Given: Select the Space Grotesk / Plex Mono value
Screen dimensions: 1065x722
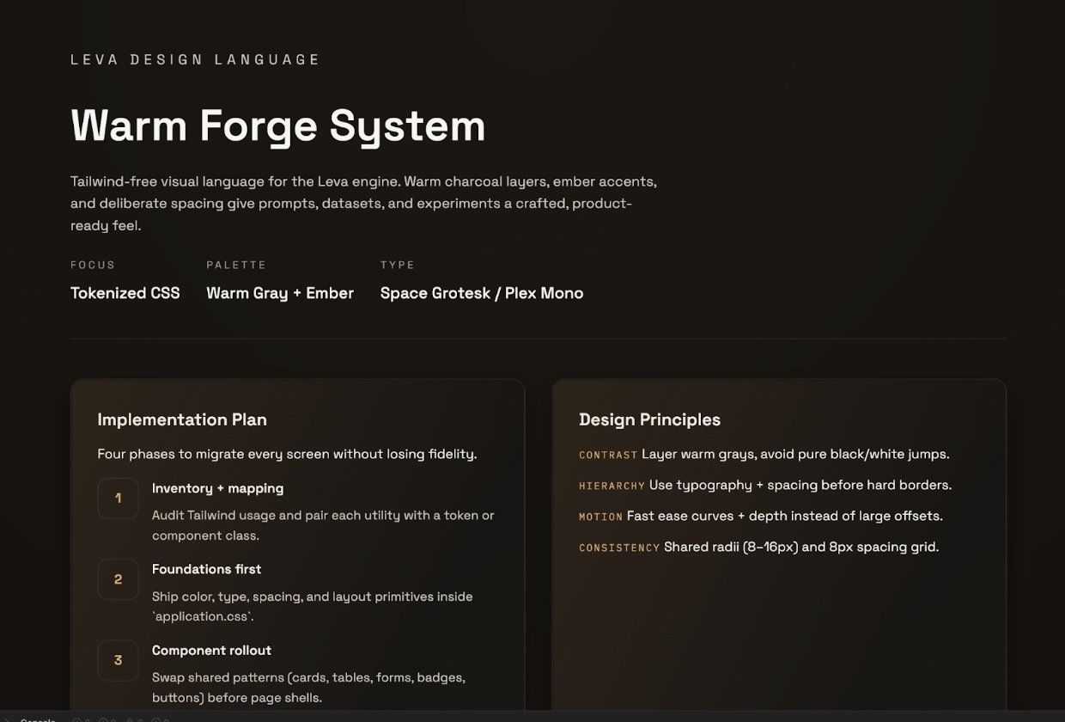Looking at the screenshot, I should click(x=482, y=293).
